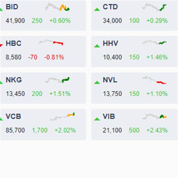Open the NVL red sparkline chart
The height and width of the screenshot is (178, 178).
(x=154, y=80)
